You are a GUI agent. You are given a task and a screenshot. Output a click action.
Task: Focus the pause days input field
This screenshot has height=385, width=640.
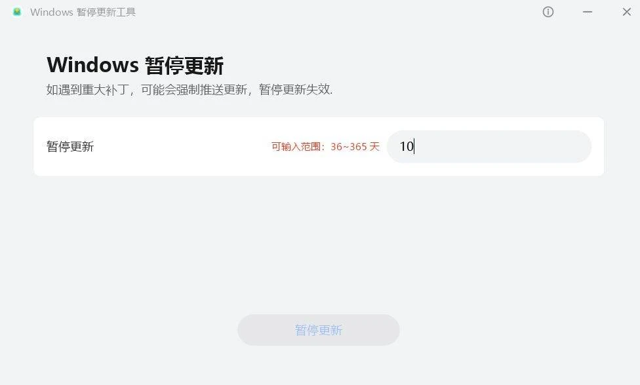point(489,146)
